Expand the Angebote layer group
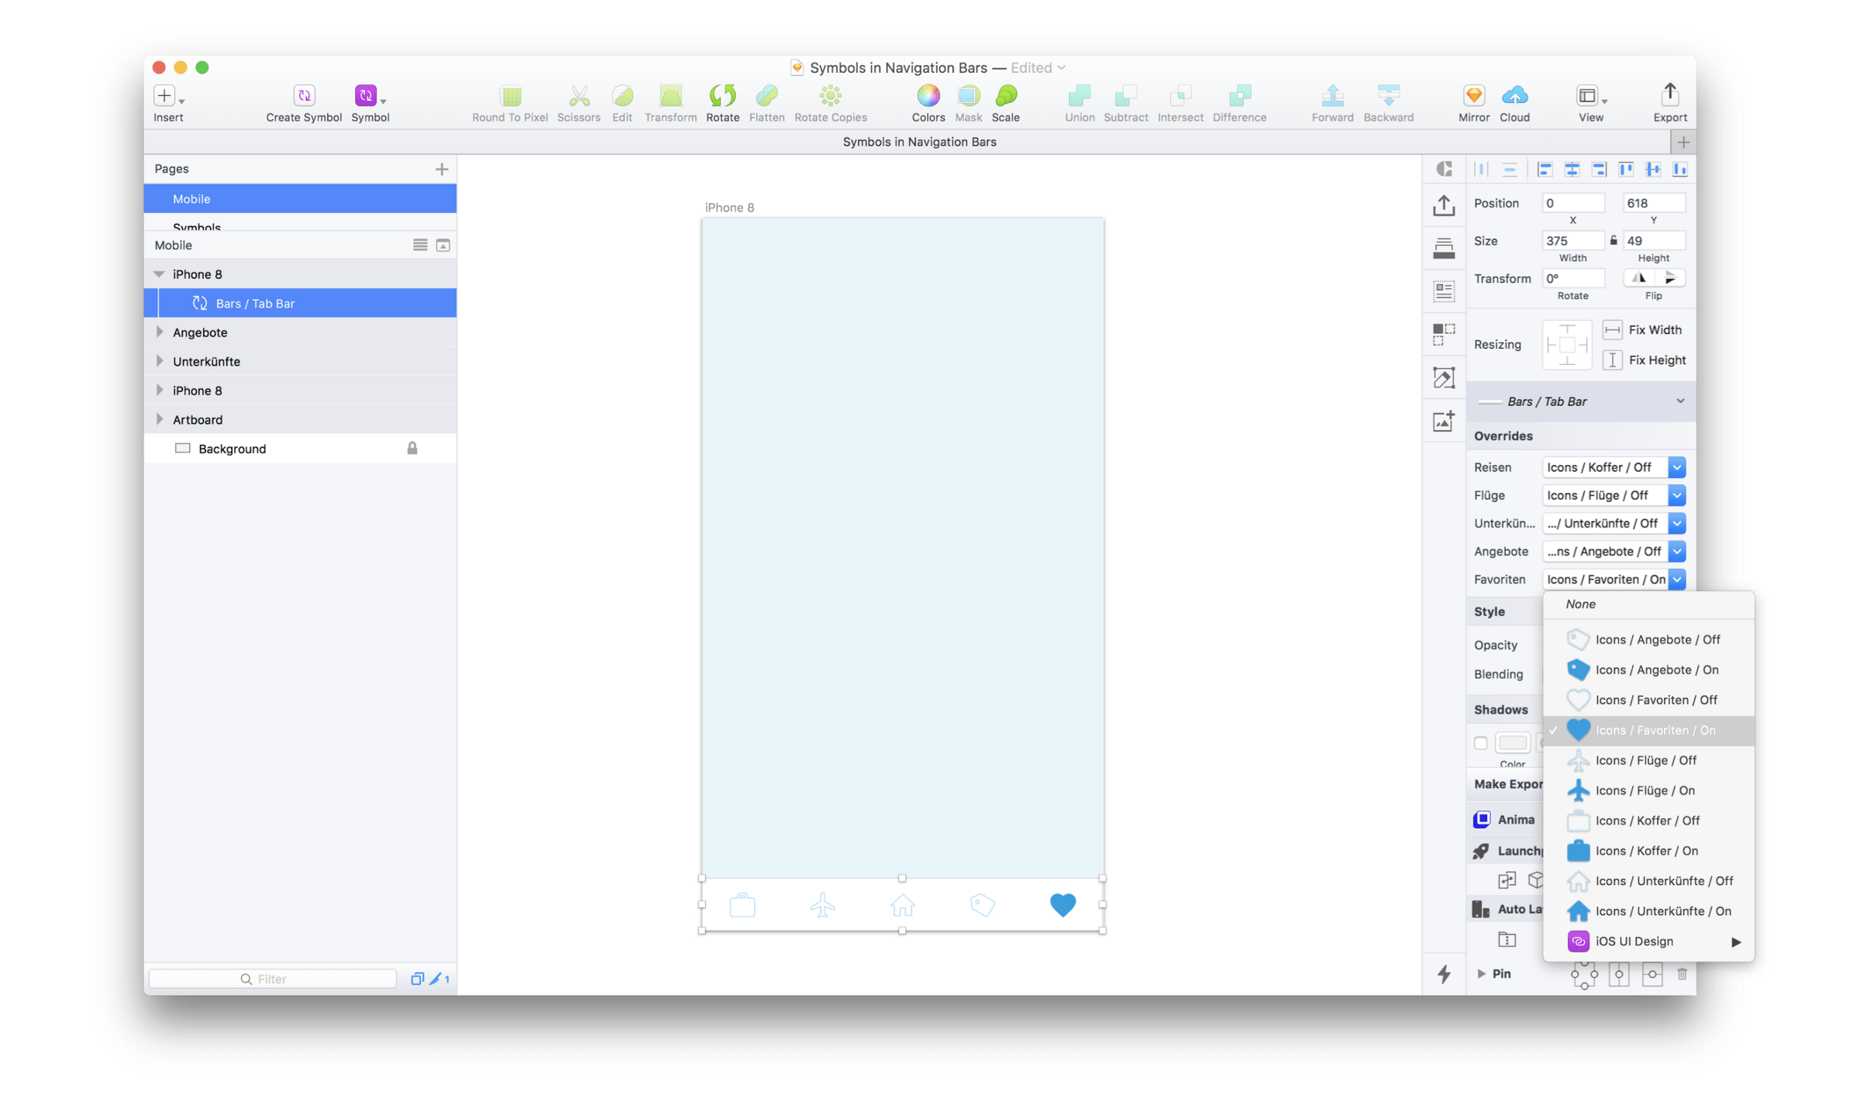1860x1095 pixels. point(160,332)
